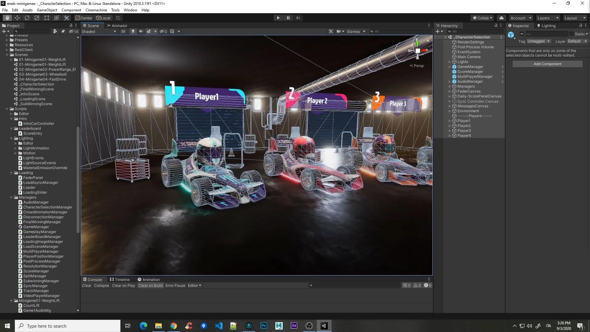Toggle Local handle rotation
The height and width of the screenshot is (332, 590).
click(103, 18)
